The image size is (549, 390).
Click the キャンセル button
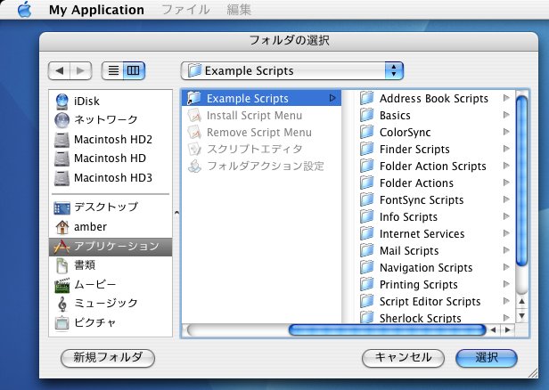coord(403,358)
